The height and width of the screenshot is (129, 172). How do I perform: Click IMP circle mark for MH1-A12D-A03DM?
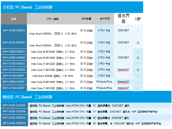click(x=138, y=43)
